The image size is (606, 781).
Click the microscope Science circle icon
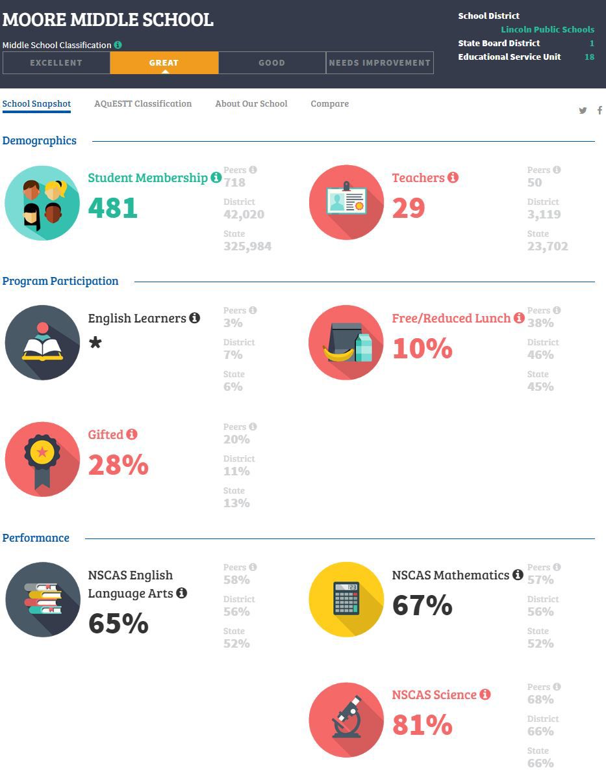(346, 720)
